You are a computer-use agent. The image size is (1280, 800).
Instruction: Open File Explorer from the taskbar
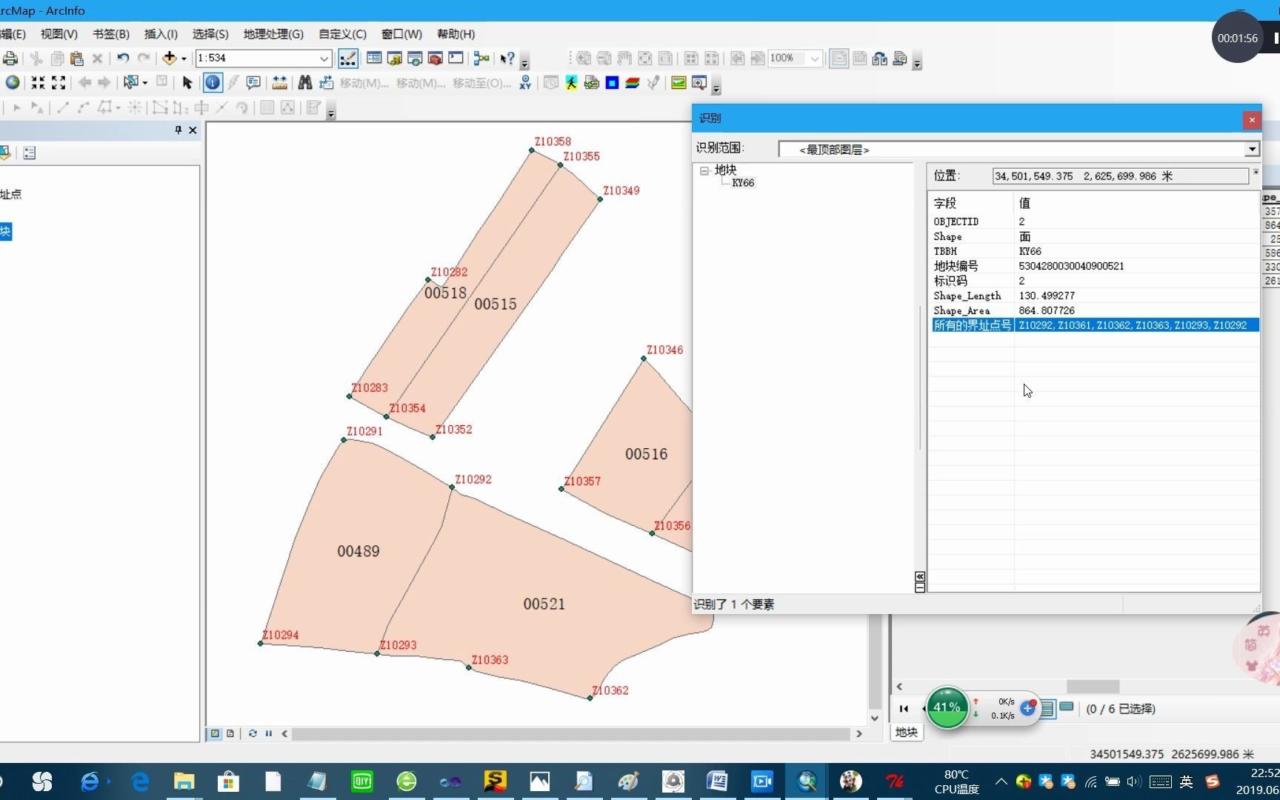coord(184,781)
